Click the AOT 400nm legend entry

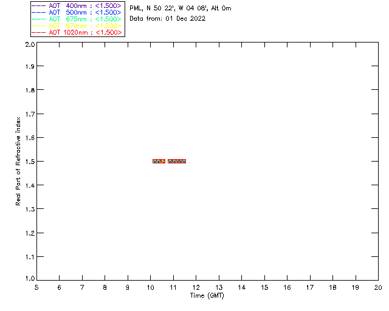coord(77,5)
